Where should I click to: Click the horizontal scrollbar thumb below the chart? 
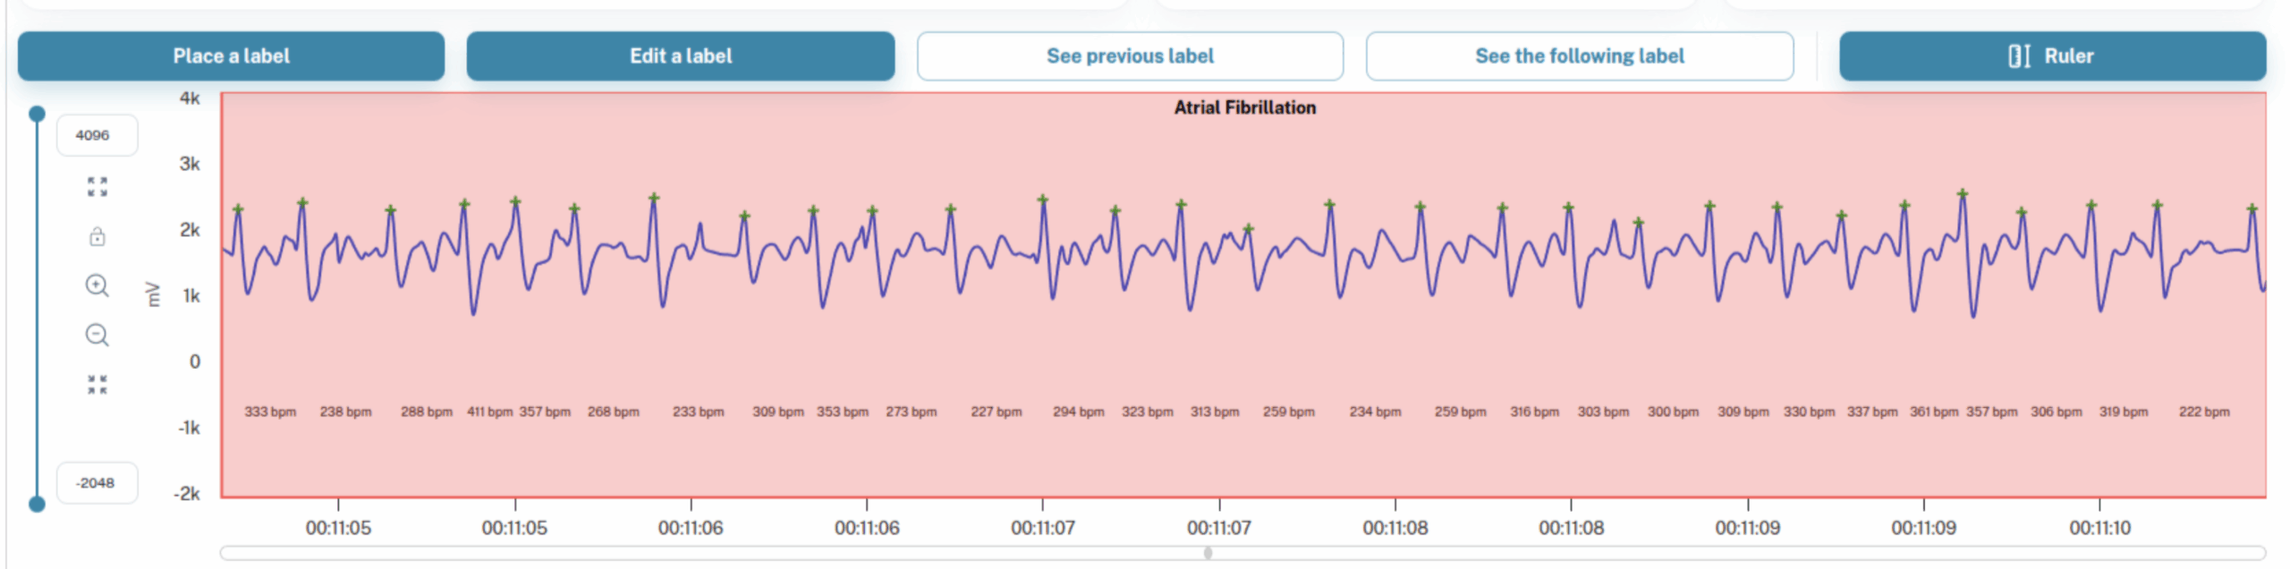click(x=1208, y=553)
